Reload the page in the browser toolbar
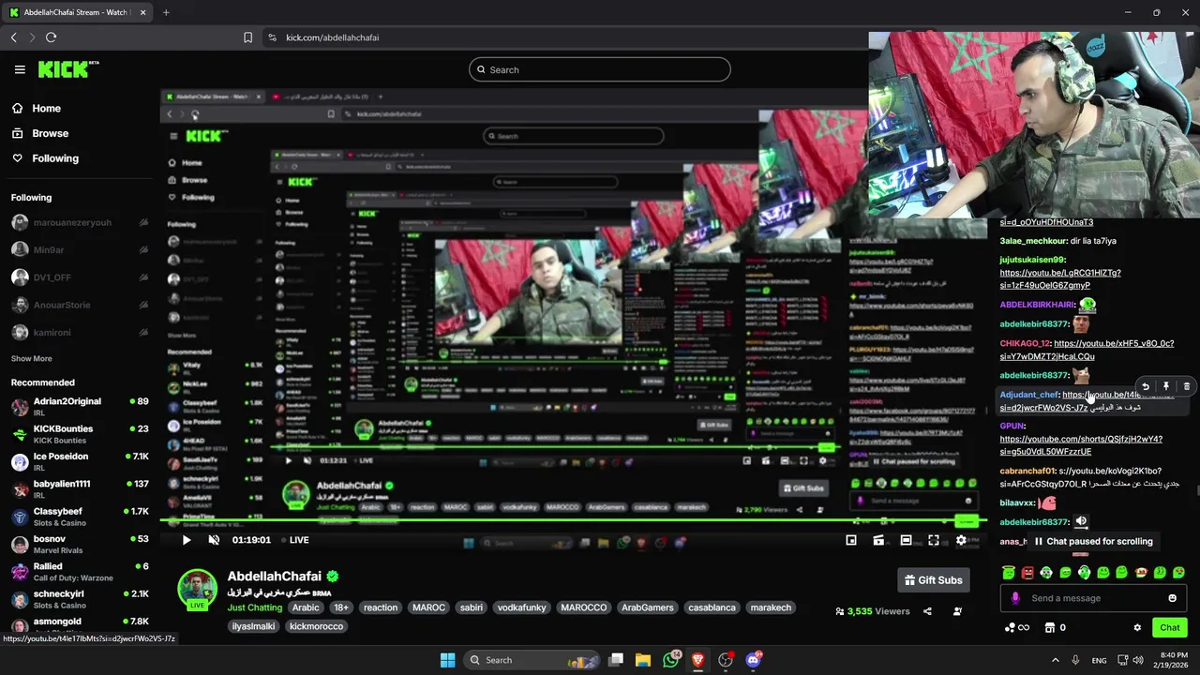Screen dimensions: 1200x675 (x=51, y=37)
